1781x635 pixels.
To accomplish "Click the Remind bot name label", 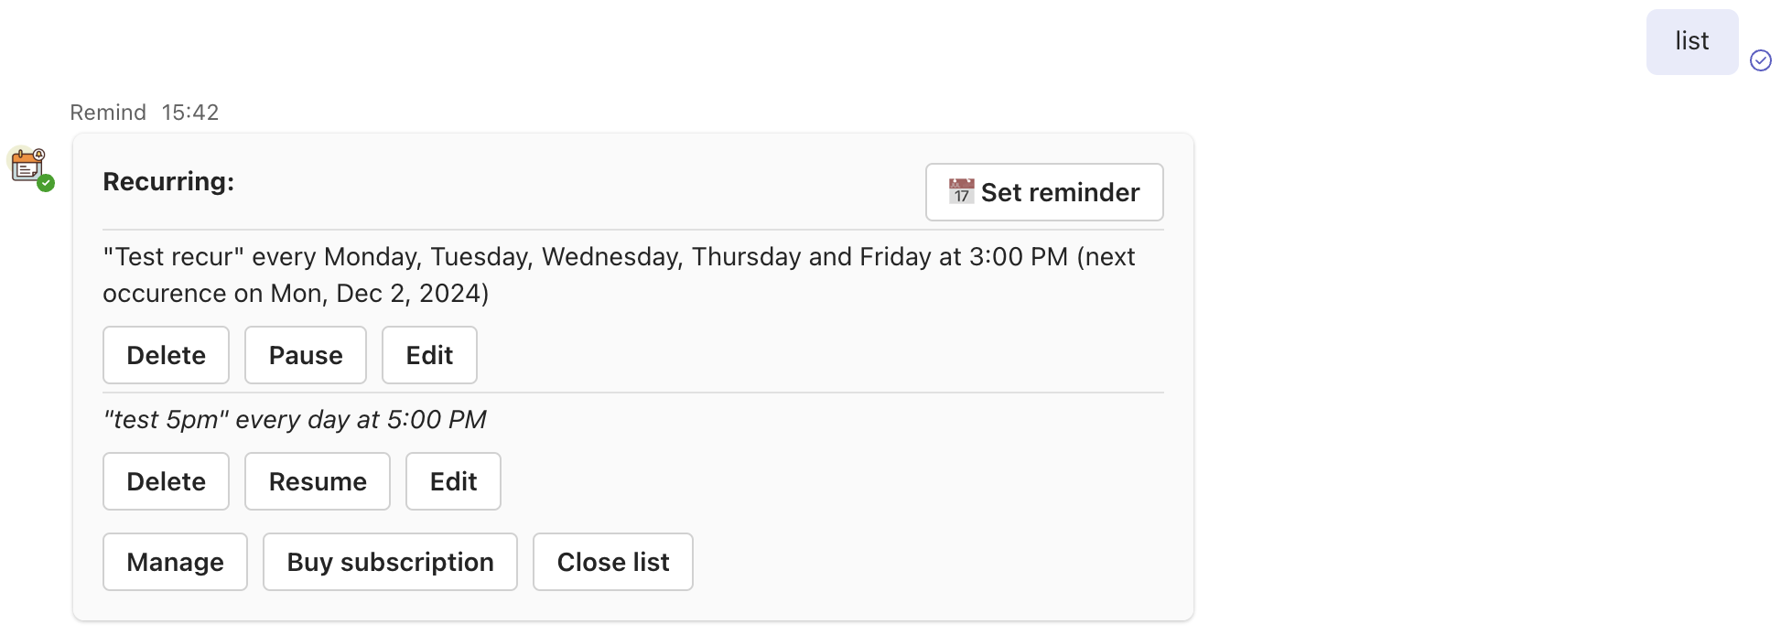I will click(108, 112).
